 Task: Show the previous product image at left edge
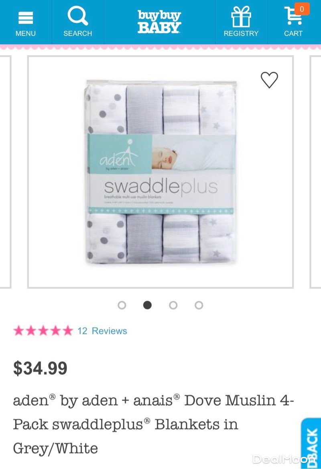click(5, 172)
